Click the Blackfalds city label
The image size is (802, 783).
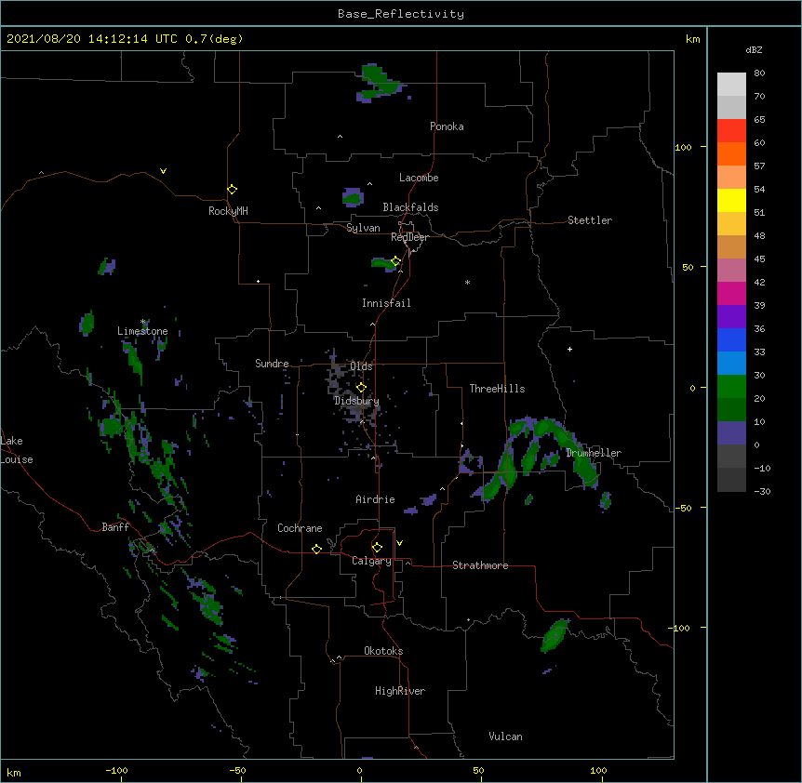(x=410, y=207)
